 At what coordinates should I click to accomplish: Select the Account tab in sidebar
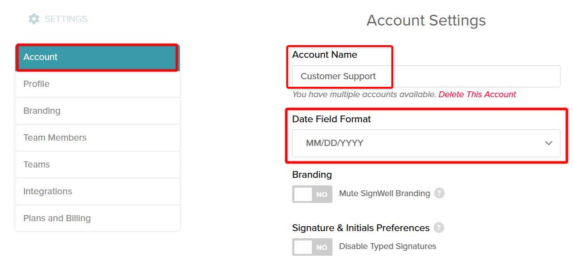98,57
